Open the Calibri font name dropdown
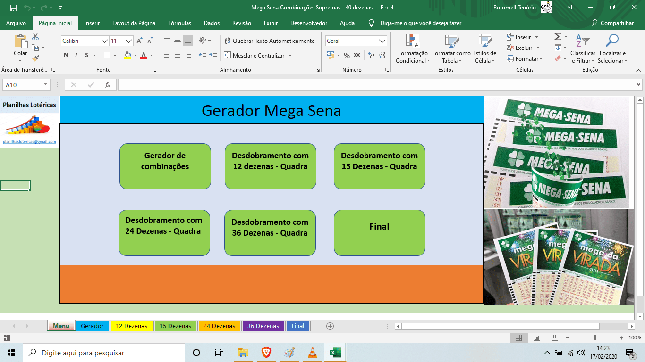This screenshot has height=362, width=645. [104, 41]
